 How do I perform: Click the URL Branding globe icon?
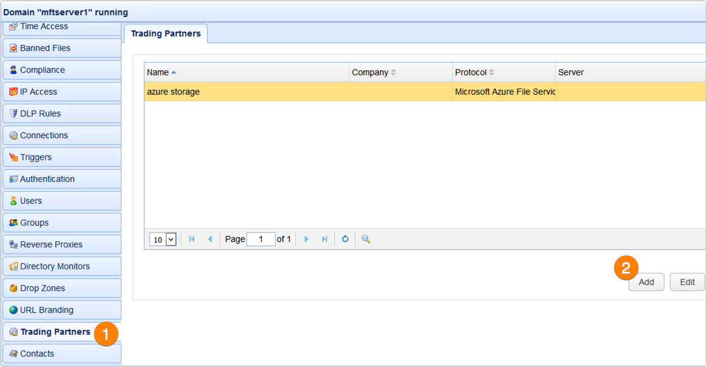(x=12, y=310)
